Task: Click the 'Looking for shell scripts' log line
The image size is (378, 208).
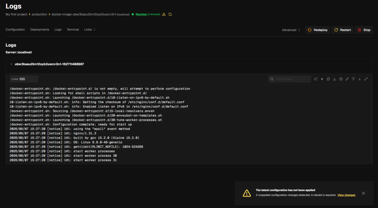Action: 78,93
